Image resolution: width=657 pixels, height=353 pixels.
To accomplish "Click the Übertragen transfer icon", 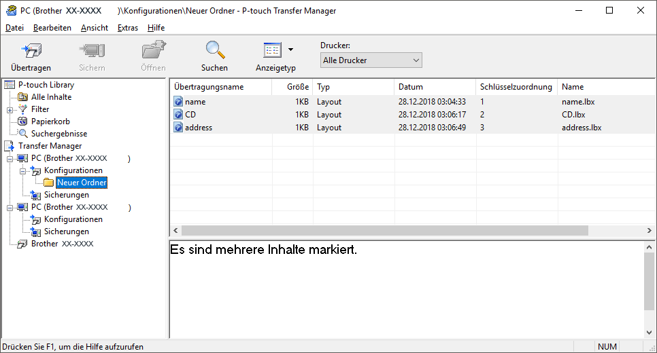I will 31,51.
